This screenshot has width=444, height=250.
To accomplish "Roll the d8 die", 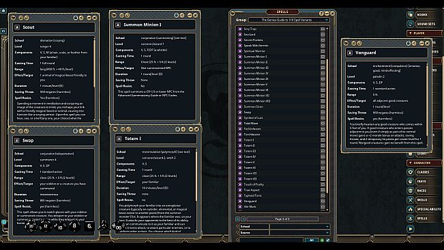I will coord(74,226).
